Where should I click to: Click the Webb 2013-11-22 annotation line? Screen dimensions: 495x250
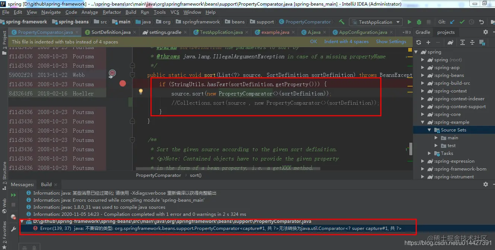click(x=57, y=75)
